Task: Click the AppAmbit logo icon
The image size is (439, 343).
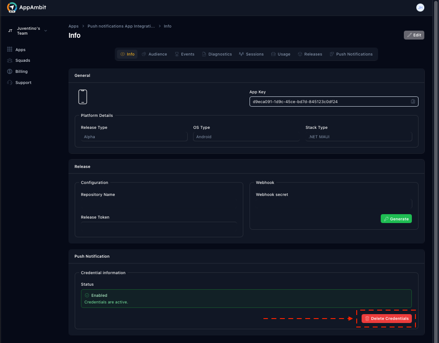Action: point(12,8)
